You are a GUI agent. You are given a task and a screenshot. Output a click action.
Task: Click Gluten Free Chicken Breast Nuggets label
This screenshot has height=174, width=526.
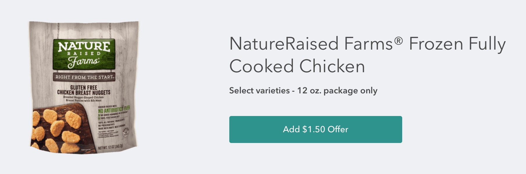[x=84, y=90]
